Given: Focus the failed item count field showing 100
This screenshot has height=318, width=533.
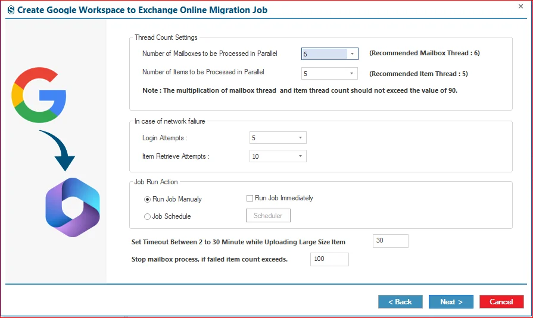Looking at the screenshot, I should [329, 259].
